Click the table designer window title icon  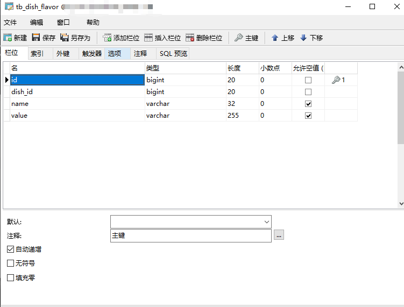point(9,6)
